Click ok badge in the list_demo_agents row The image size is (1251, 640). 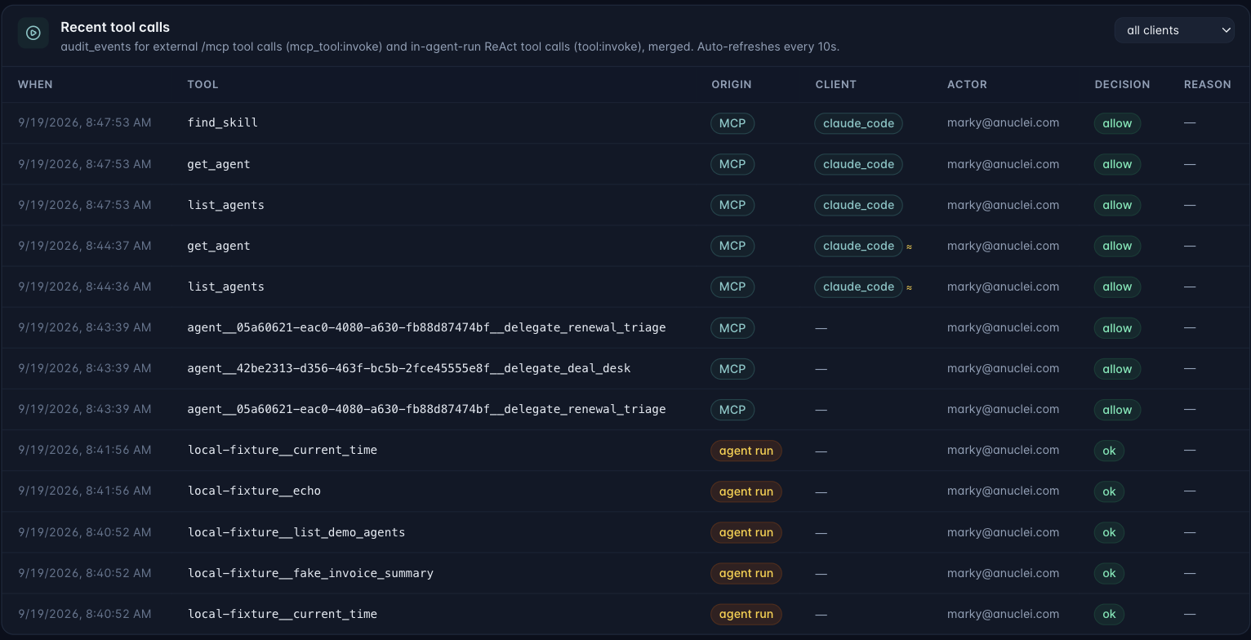point(1109,532)
